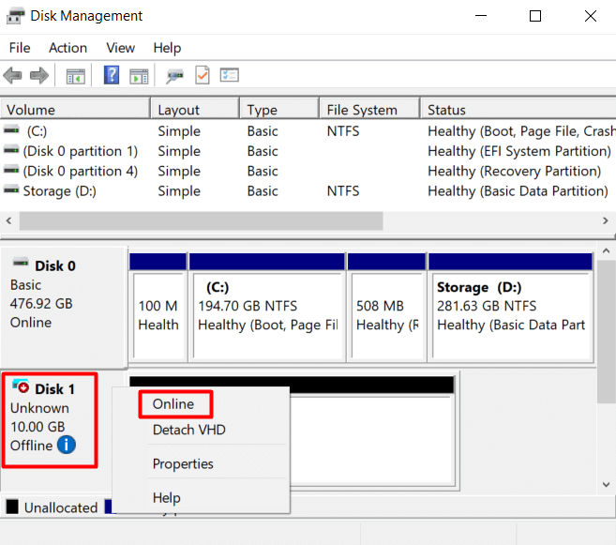
Task: Open Properties from the context menu
Action: click(183, 463)
